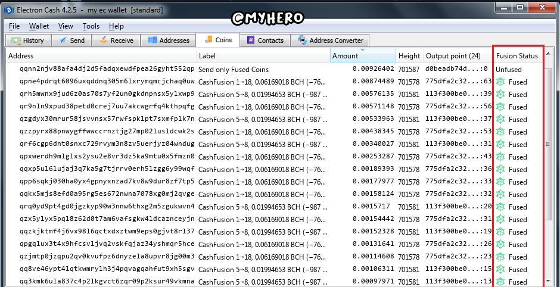Click the Fused icon in row 0.00154442
Screen dimensions: 560x287
click(x=501, y=220)
